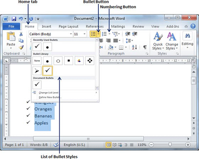Click the Increase Indent icon

click(x=135, y=34)
